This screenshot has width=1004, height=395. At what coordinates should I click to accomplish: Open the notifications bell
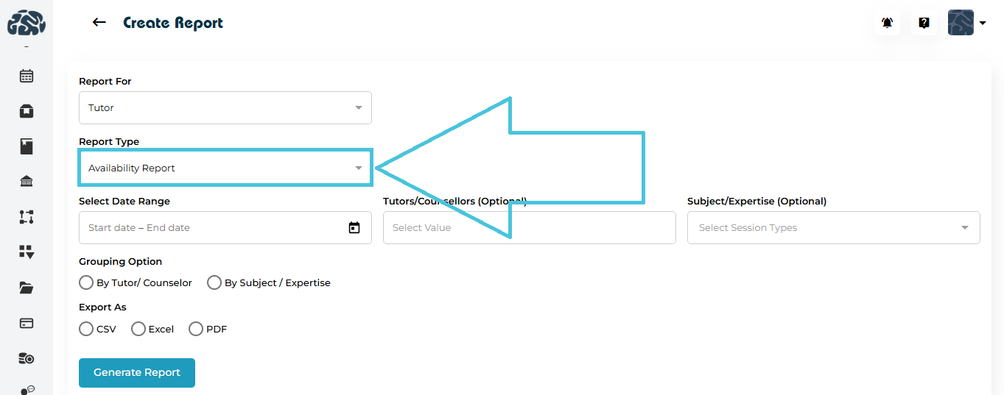(887, 23)
